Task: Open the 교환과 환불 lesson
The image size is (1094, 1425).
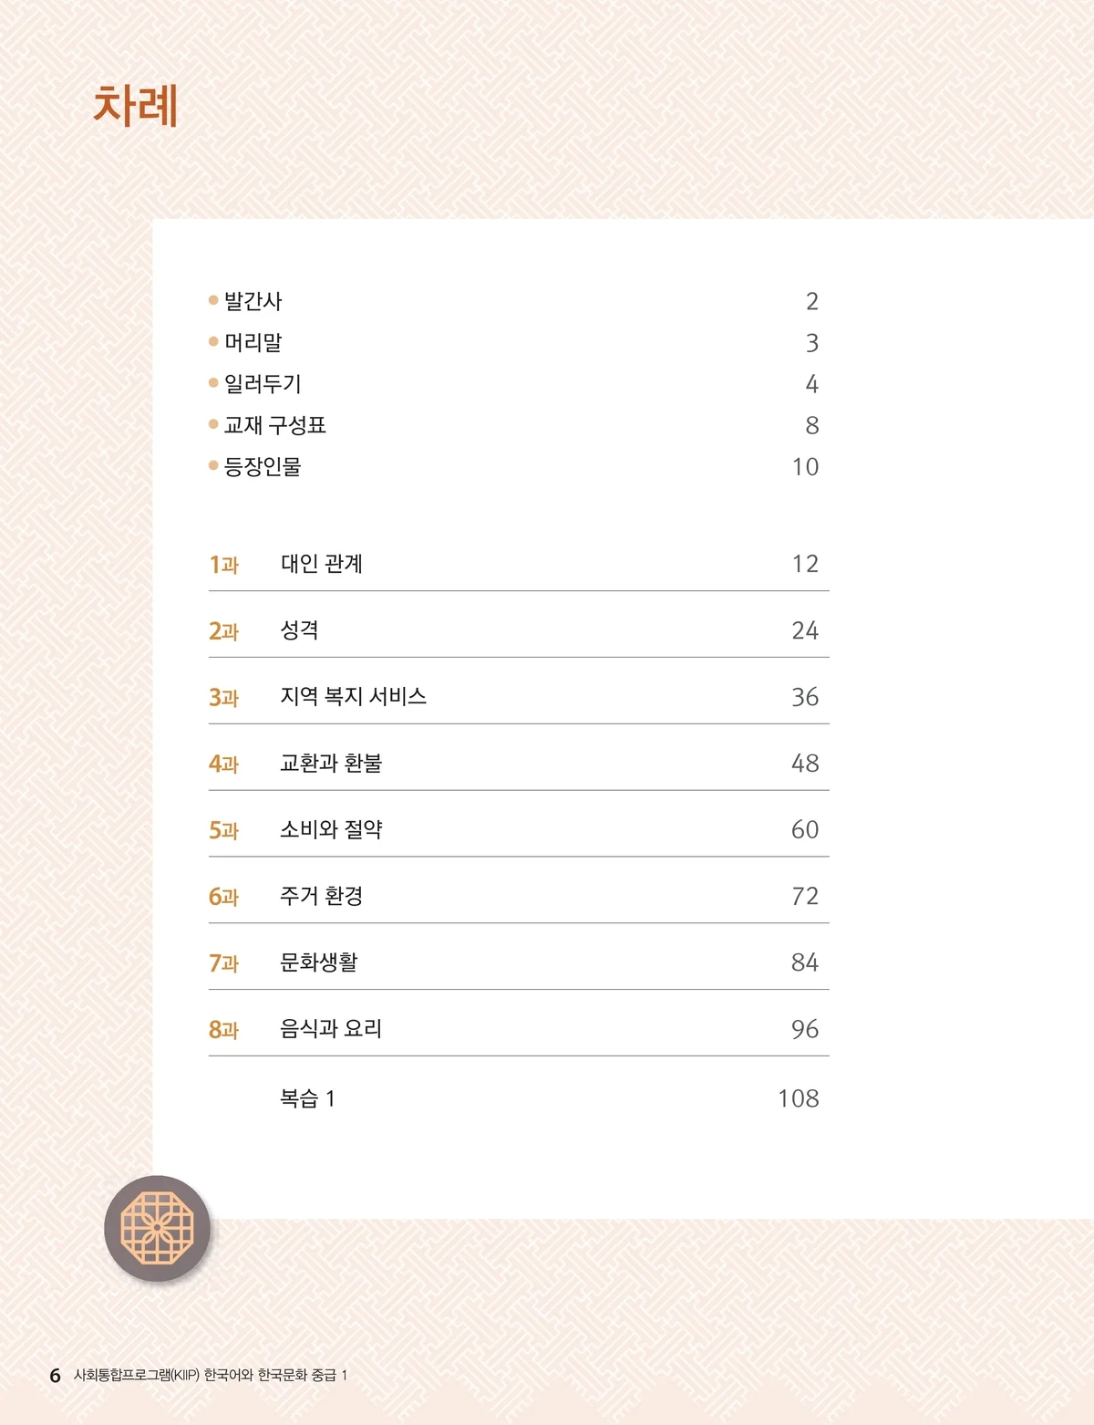Action: tap(519, 763)
